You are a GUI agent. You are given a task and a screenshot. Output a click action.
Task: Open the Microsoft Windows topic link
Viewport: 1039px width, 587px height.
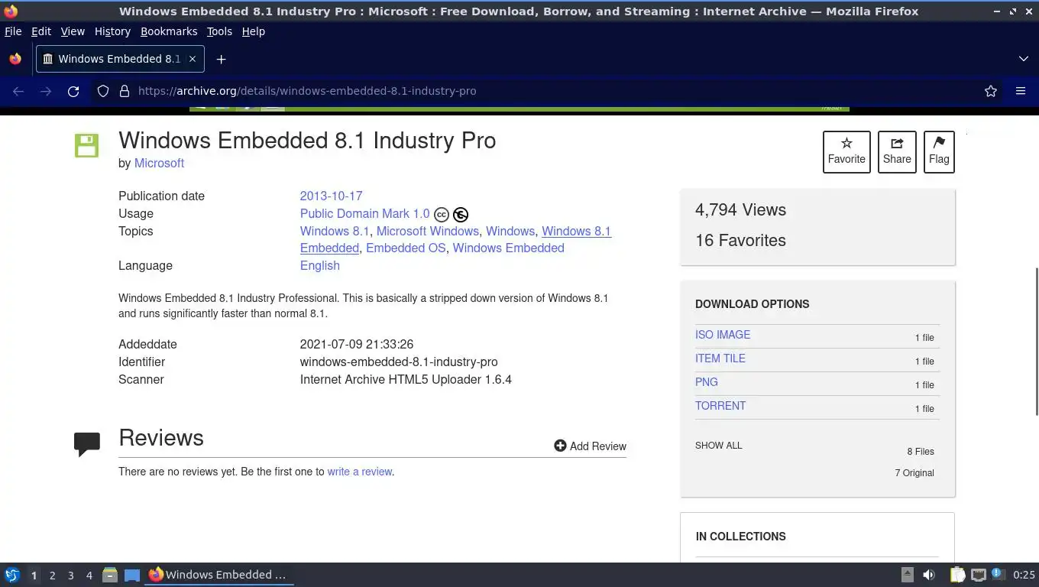click(x=428, y=231)
